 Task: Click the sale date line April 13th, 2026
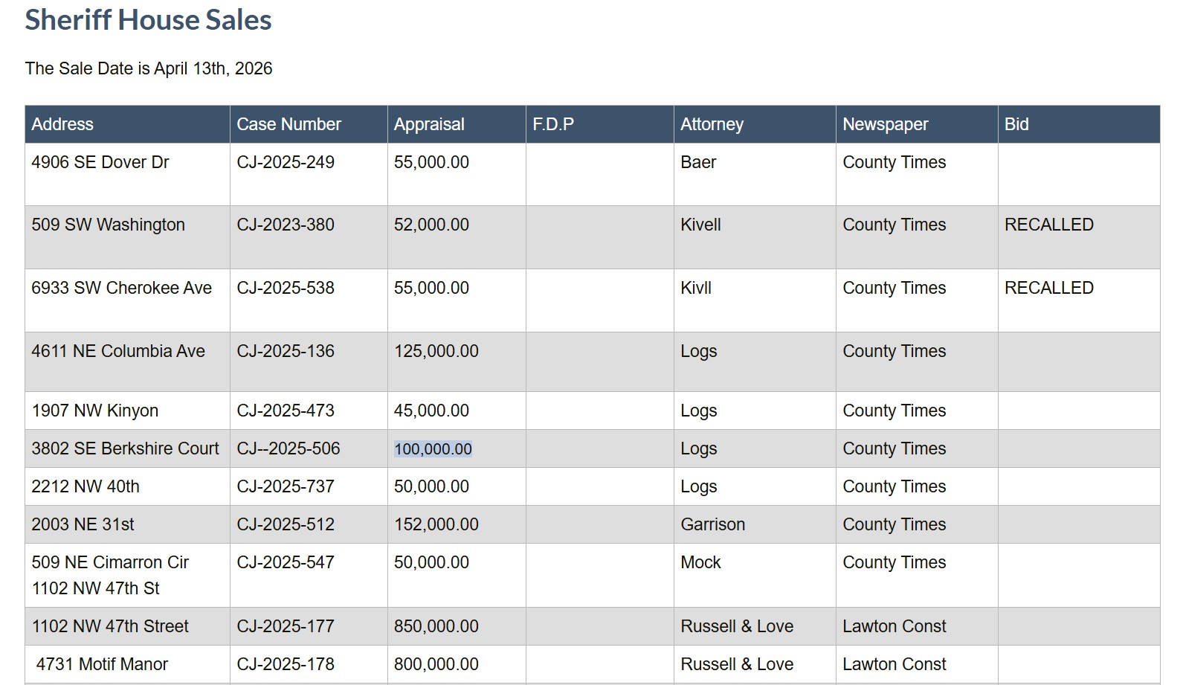[149, 68]
